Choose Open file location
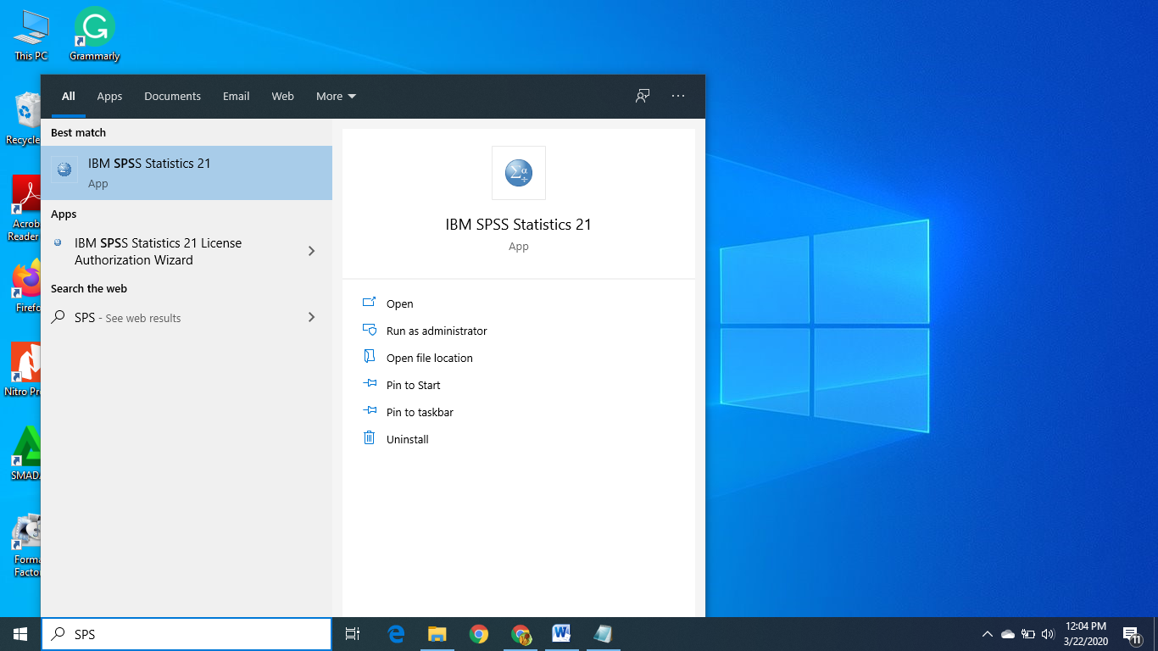This screenshot has width=1158, height=651. pyautogui.click(x=429, y=358)
